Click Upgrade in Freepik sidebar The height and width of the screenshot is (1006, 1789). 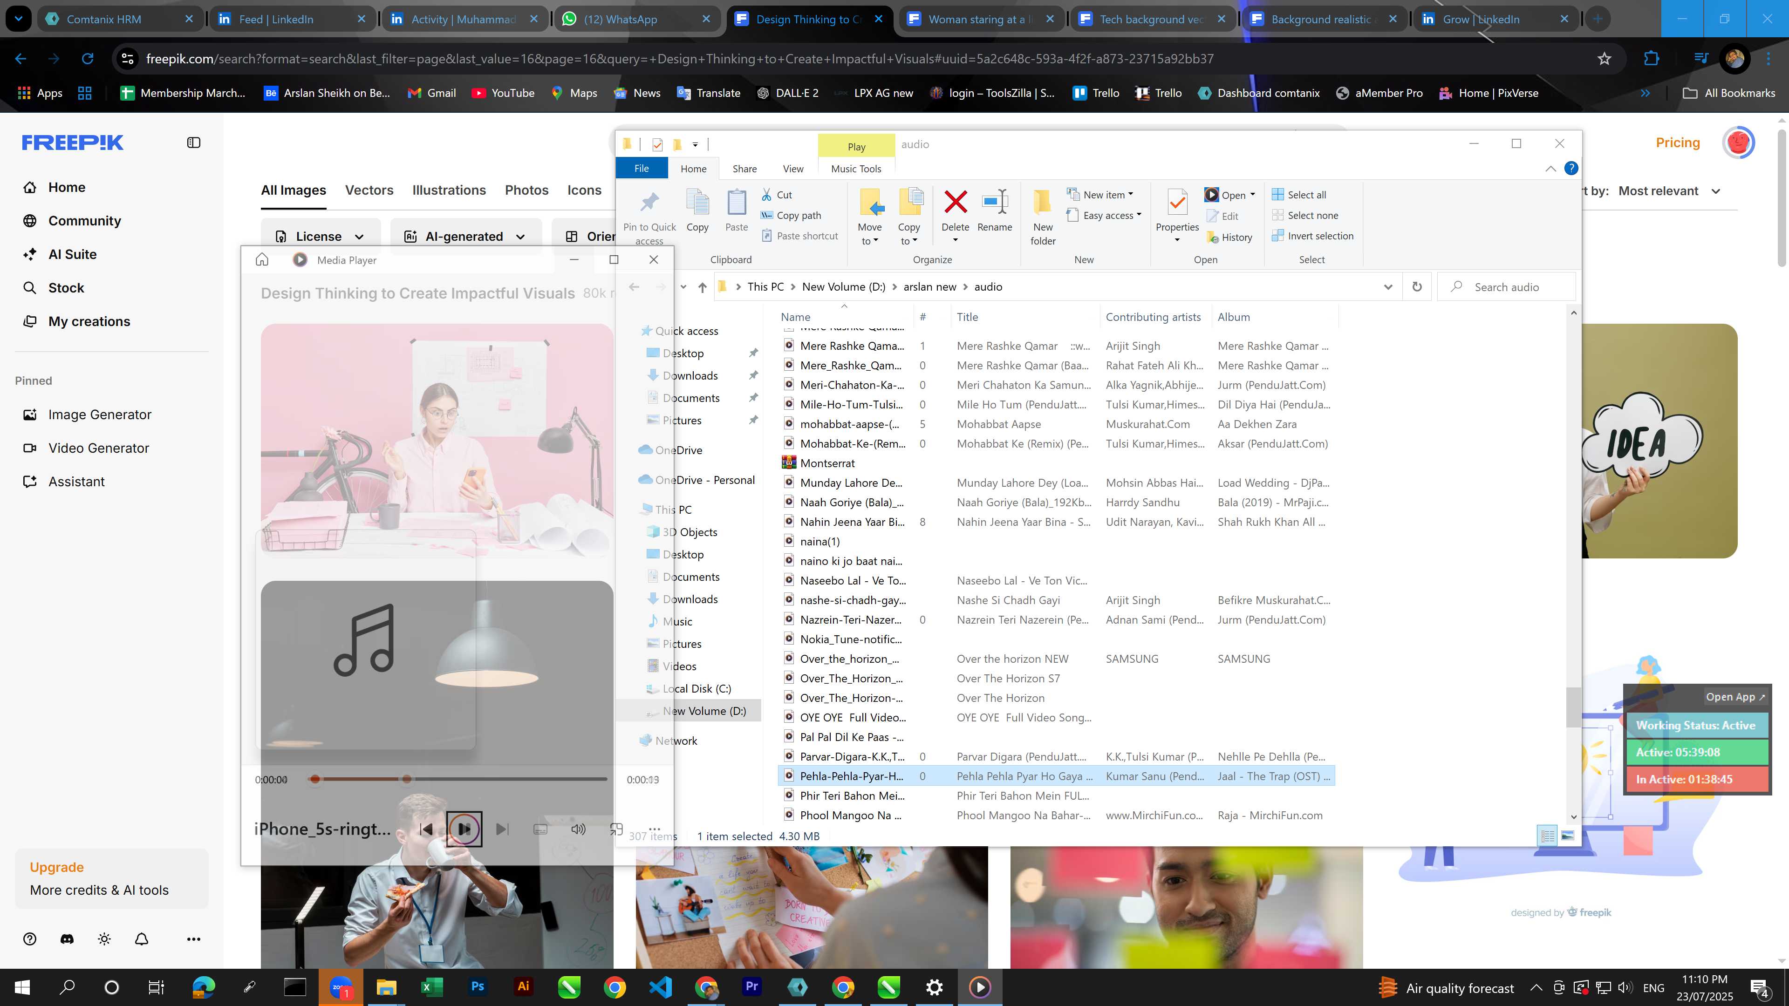[x=57, y=867]
